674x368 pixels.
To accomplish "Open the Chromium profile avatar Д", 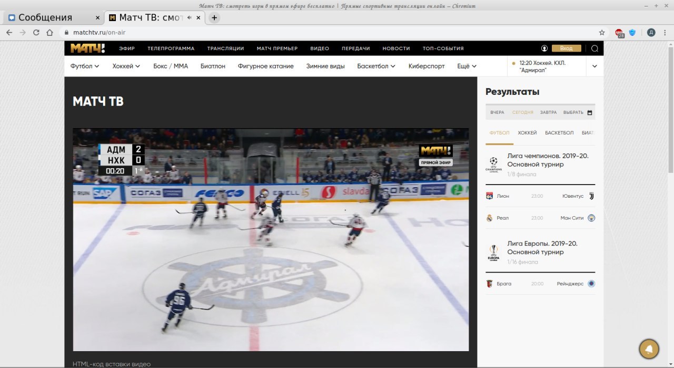I will pos(651,32).
